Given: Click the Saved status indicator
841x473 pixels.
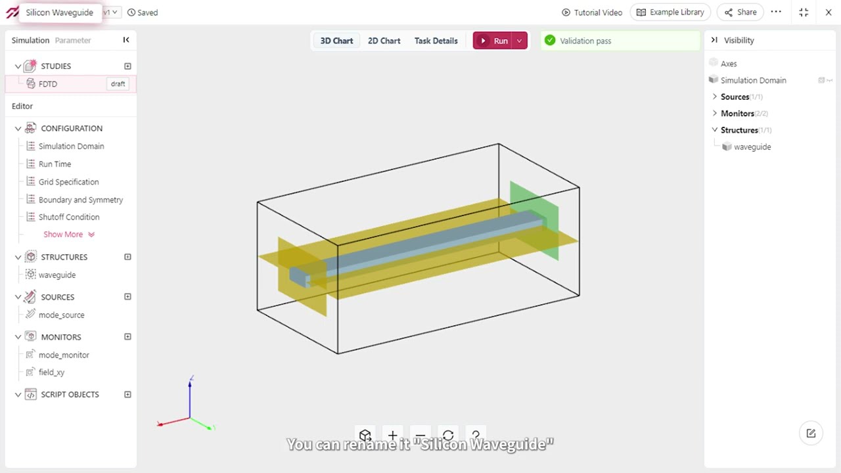Looking at the screenshot, I should click(x=143, y=12).
